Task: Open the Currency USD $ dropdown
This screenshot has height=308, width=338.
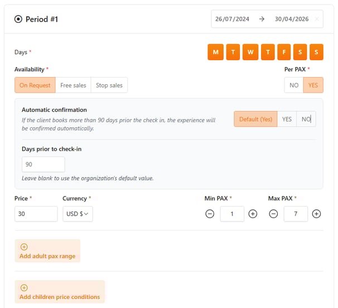Action: [x=78, y=214]
